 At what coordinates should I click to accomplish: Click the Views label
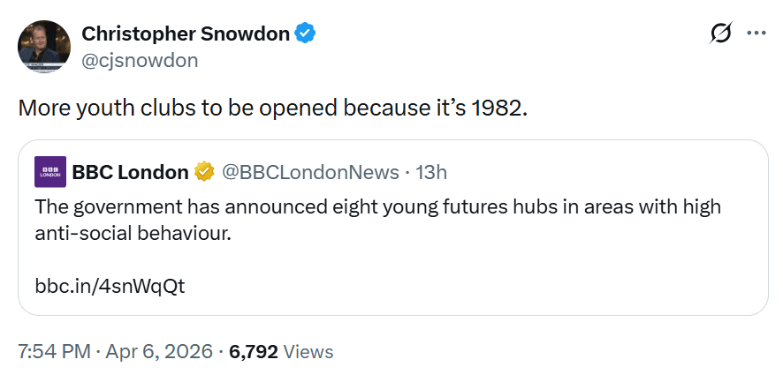tap(308, 351)
